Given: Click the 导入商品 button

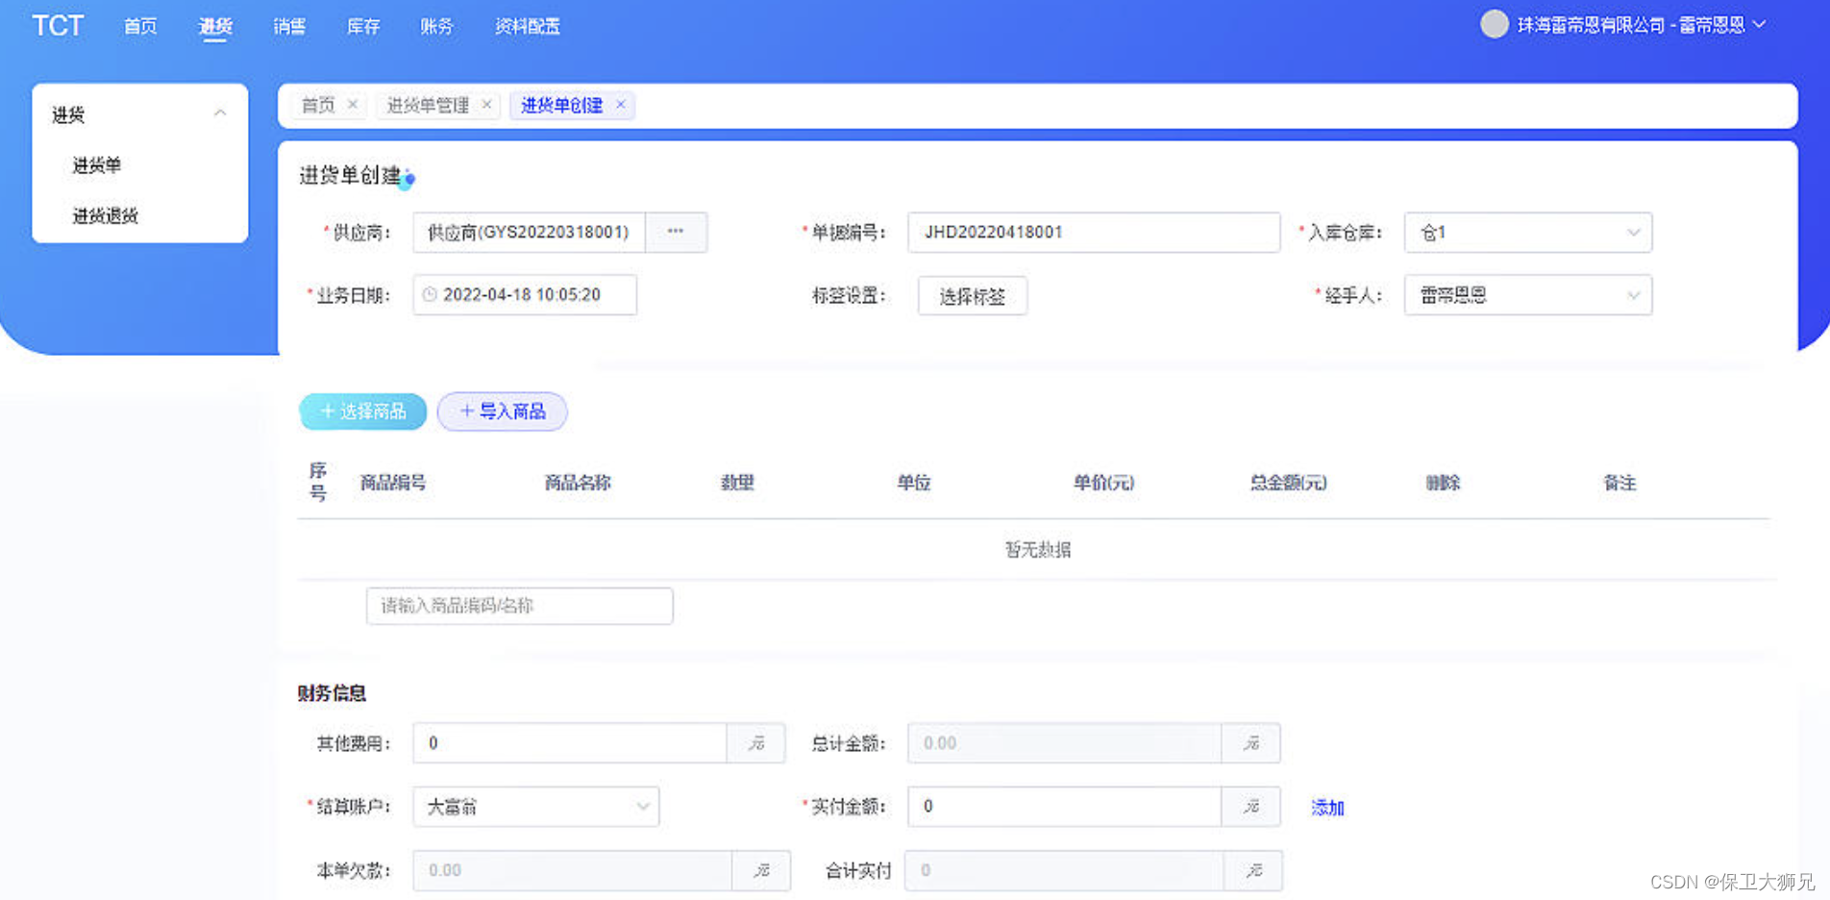Looking at the screenshot, I should click(x=502, y=412).
